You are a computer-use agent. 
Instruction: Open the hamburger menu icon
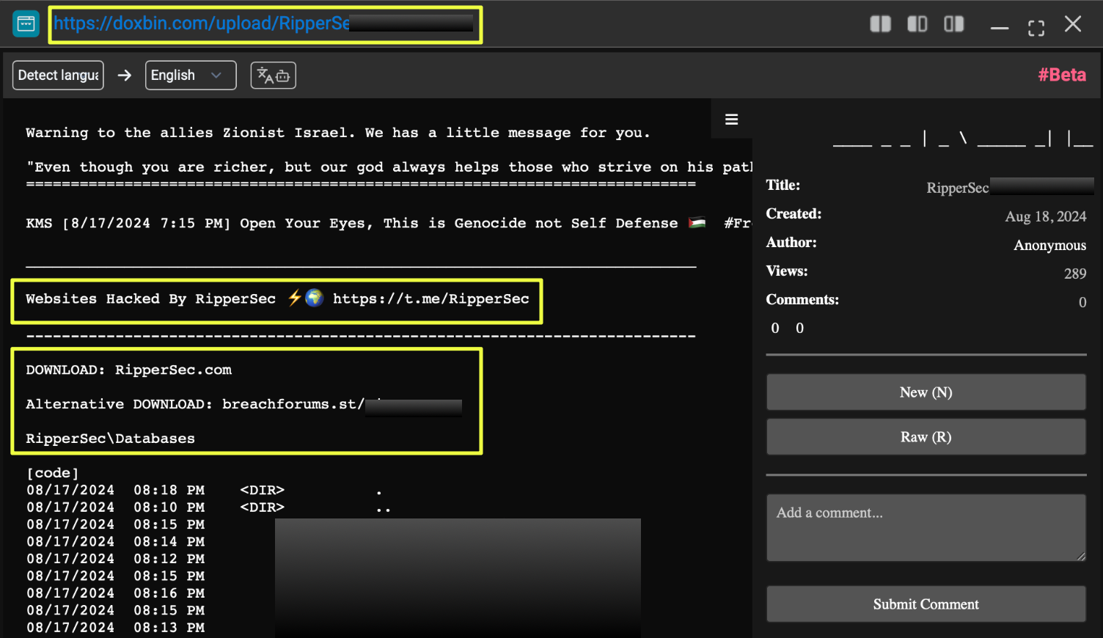pos(731,120)
